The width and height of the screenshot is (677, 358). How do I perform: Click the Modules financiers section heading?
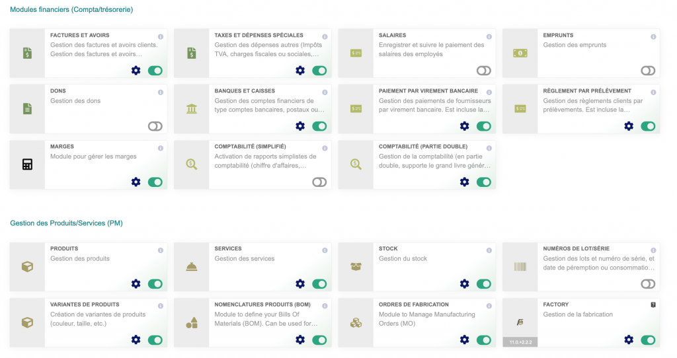pyautogui.click(x=71, y=10)
